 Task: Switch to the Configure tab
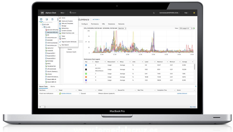tap(85, 24)
